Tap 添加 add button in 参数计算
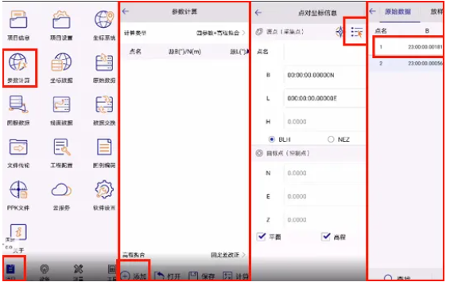454x290 pixels. (x=134, y=276)
